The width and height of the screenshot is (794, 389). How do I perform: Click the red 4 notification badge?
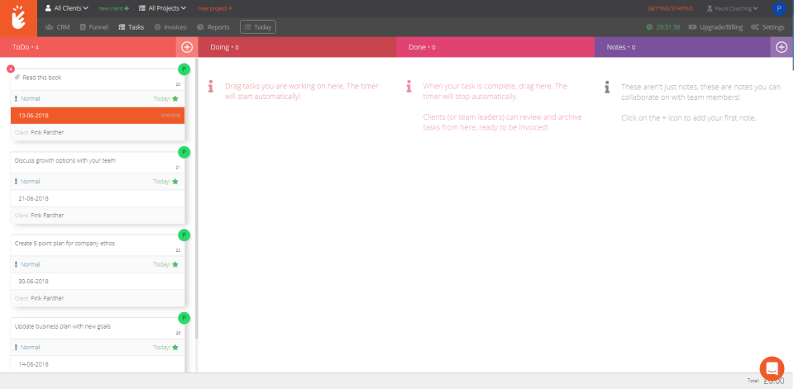click(11, 69)
